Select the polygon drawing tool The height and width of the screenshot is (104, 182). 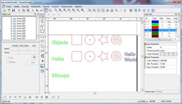pos(42,36)
